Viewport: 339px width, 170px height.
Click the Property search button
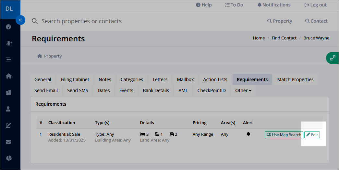tap(280, 21)
